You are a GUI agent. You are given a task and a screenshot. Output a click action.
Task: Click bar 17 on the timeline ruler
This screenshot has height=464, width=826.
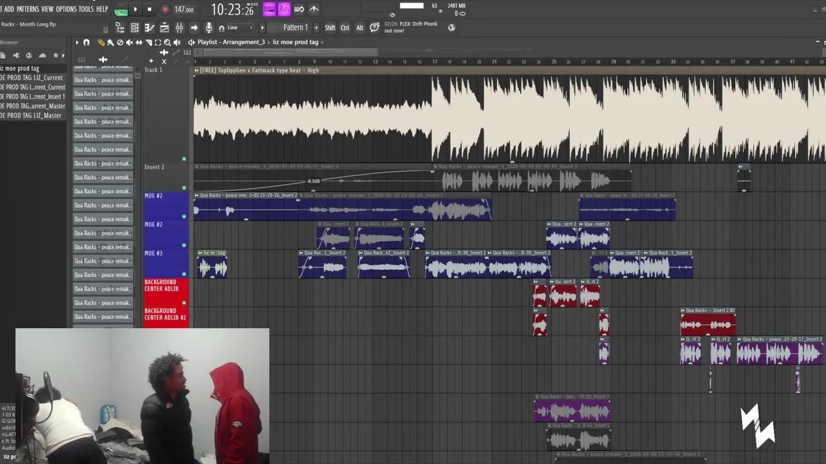click(434, 62)
